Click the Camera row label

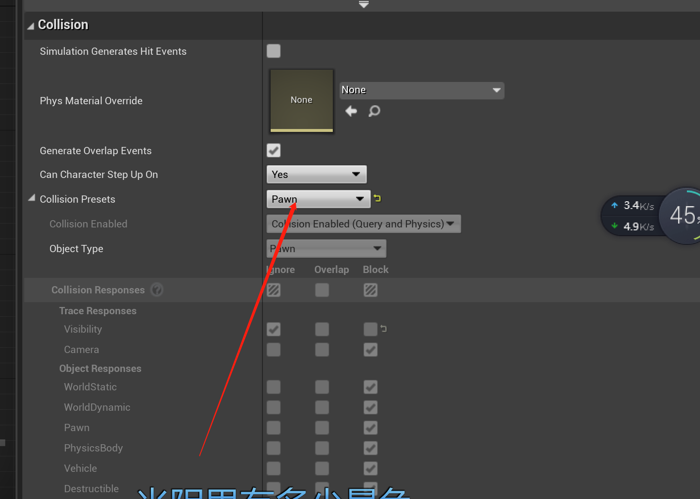81,350
